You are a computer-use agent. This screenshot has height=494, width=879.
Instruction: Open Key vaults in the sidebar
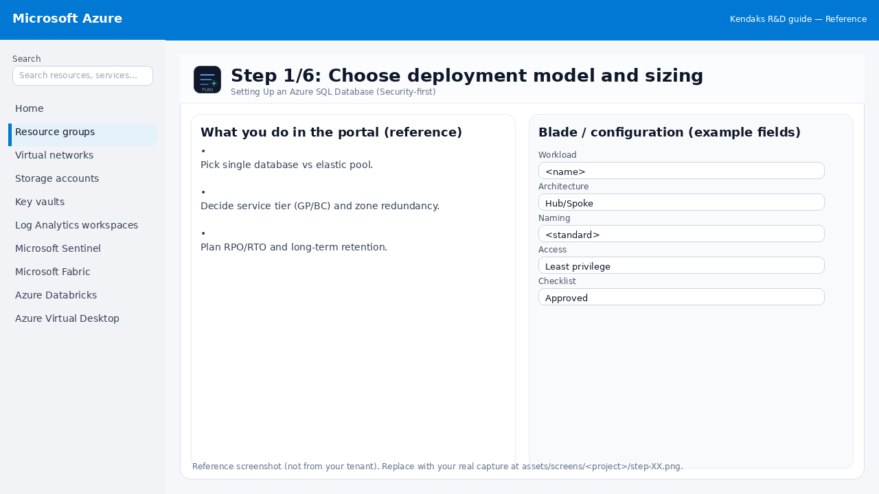tap(82, 202)
